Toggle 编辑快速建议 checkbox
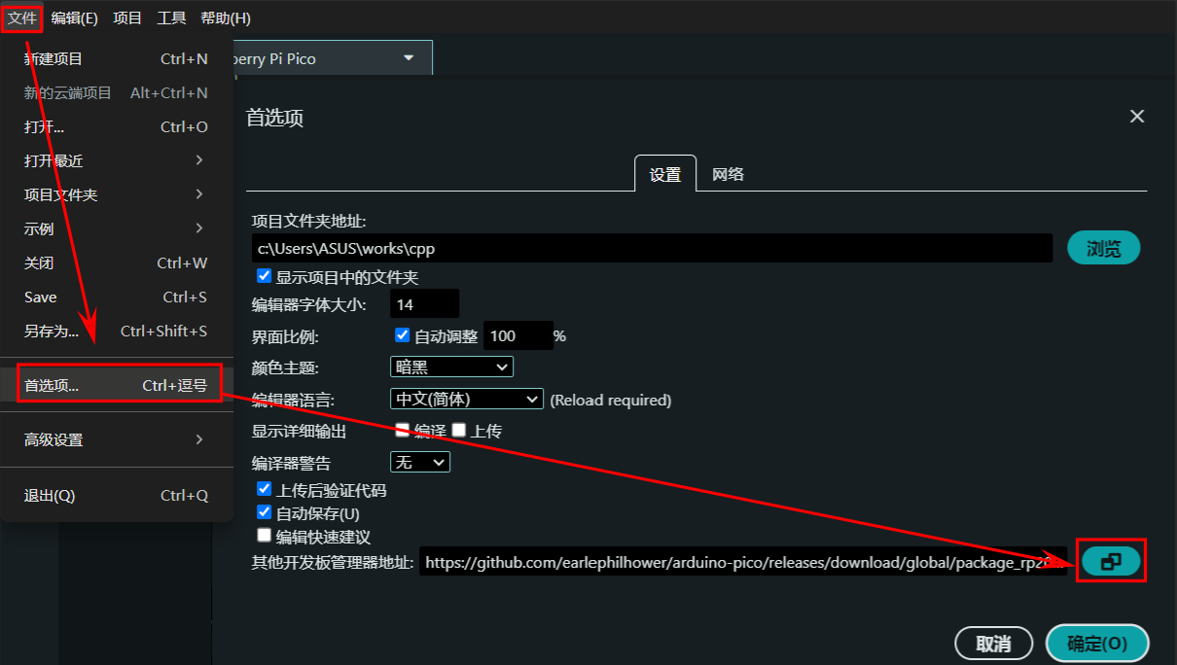This screenshot has width=1177, height=665. point(264,535)
